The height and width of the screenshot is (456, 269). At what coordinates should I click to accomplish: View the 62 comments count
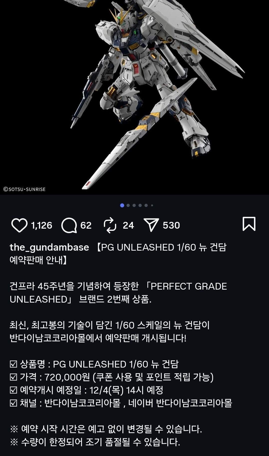(x=86, y=225)
